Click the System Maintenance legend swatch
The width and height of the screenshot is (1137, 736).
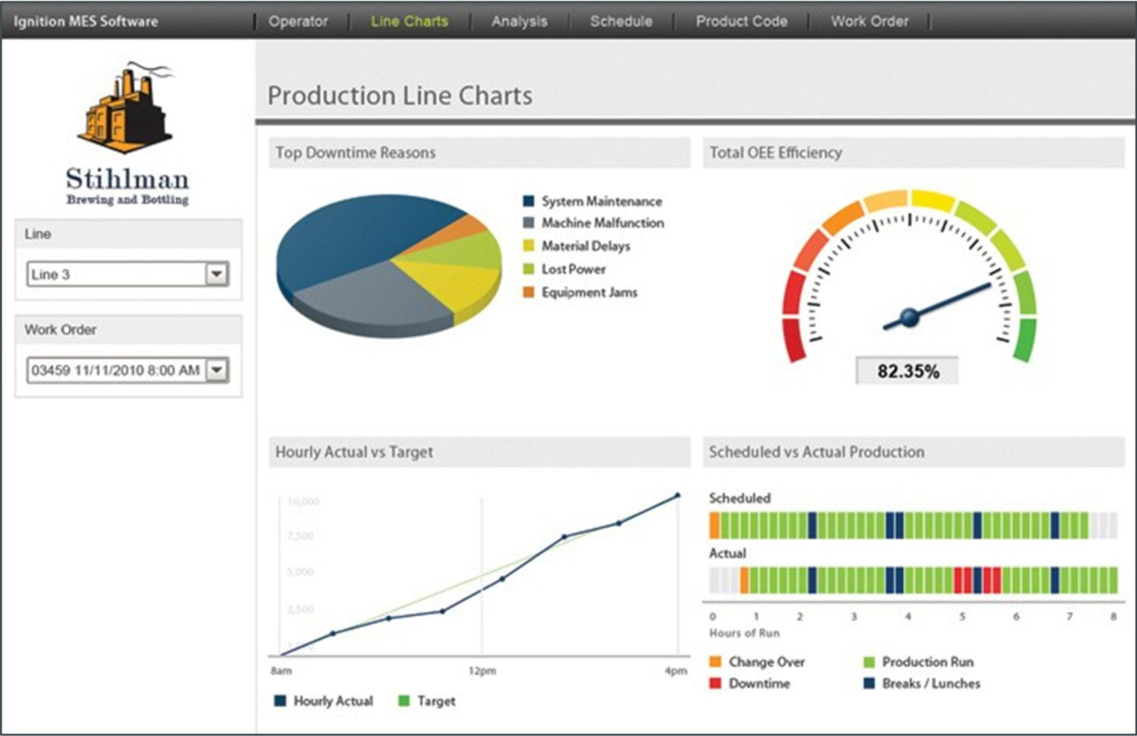pos(529,201)
